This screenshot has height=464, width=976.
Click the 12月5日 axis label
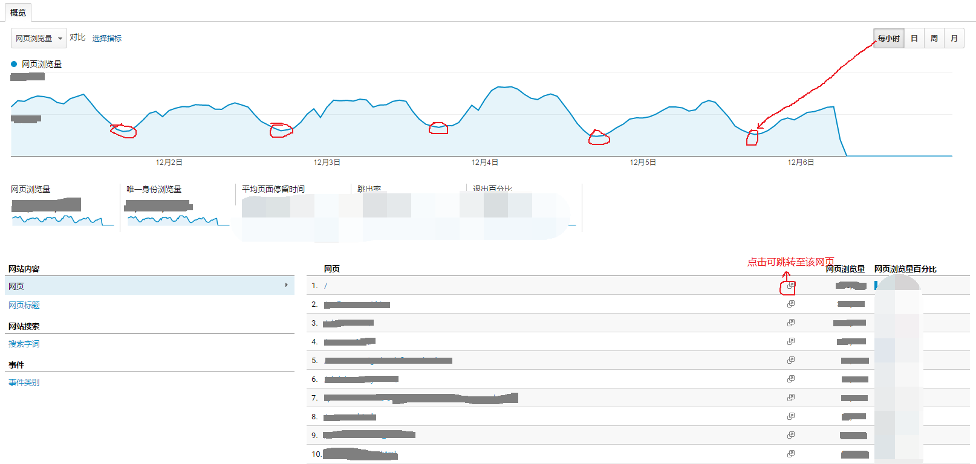click(643, 163)
